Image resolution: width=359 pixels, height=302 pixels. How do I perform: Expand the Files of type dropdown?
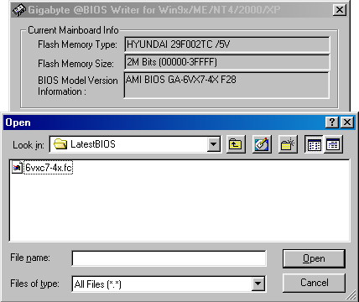click(258, 284)
